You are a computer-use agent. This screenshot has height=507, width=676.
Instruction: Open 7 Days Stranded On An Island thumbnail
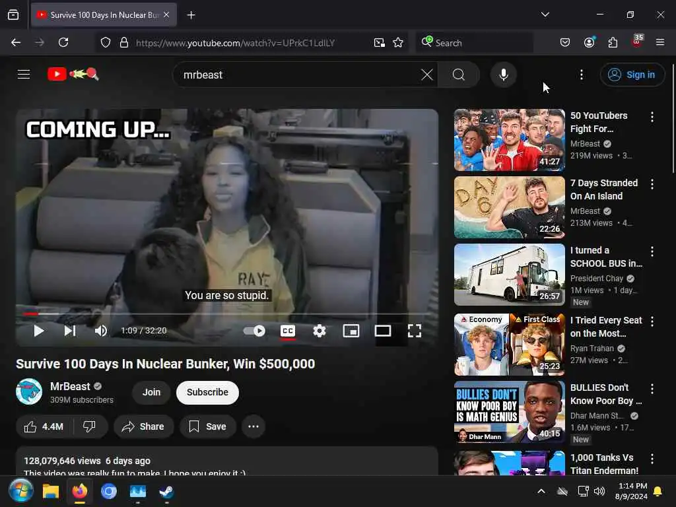click(510, 207)
